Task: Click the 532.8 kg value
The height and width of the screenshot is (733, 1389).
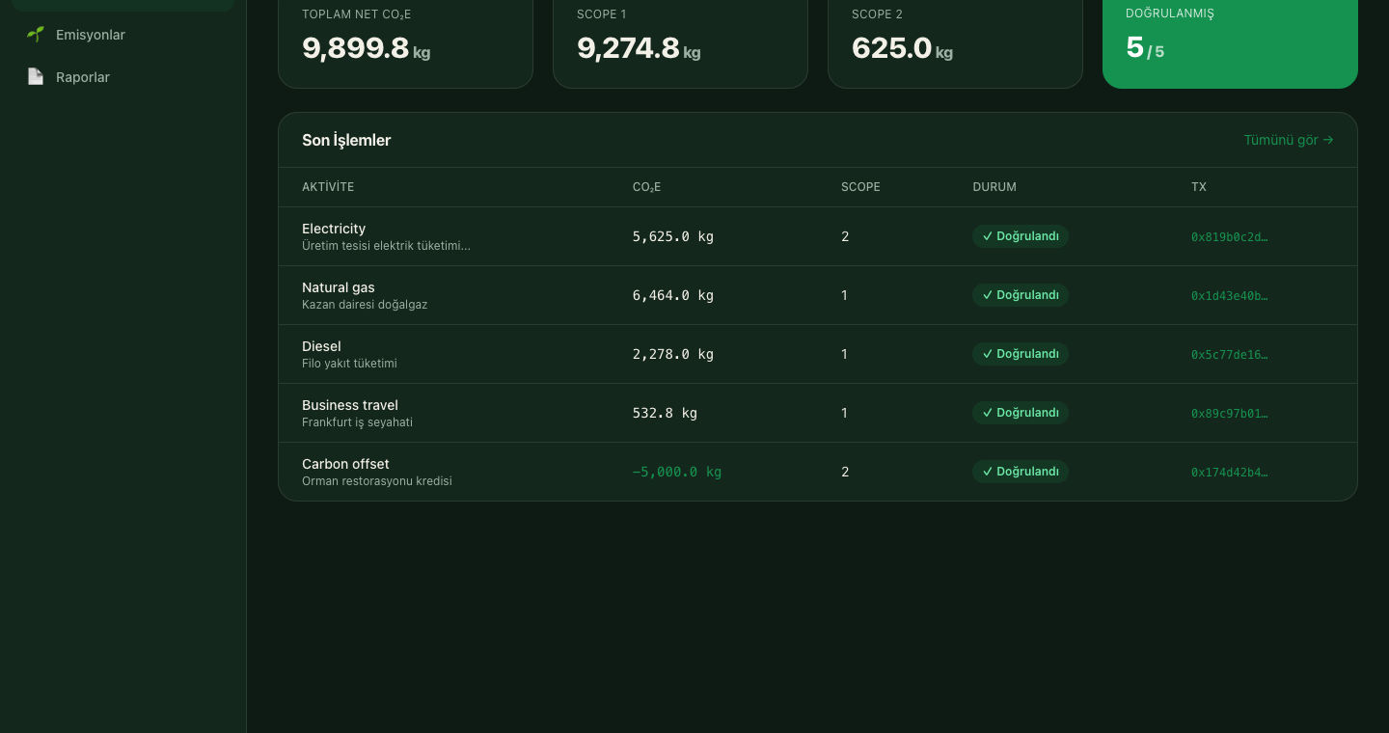Action: [x=665, y=413]
